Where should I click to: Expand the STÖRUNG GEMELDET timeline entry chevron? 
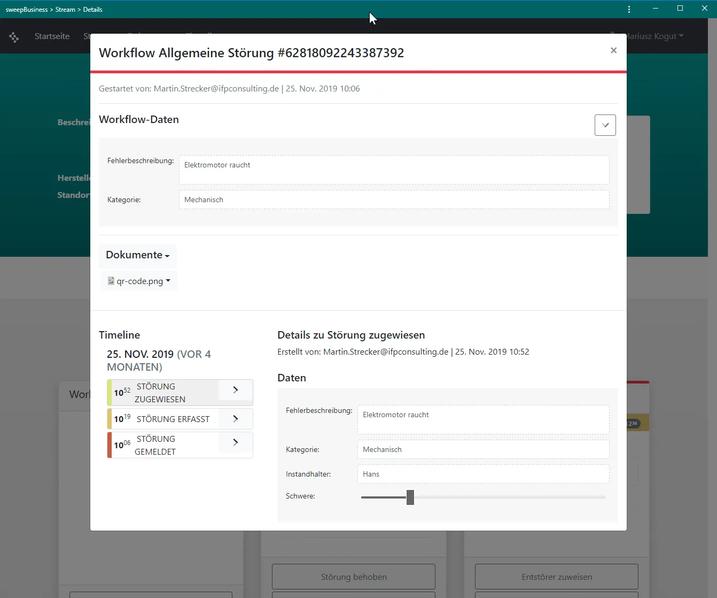point(235,442)
